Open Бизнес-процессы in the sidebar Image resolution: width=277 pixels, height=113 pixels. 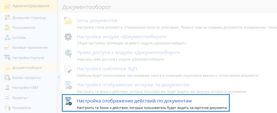click(29, 78)
